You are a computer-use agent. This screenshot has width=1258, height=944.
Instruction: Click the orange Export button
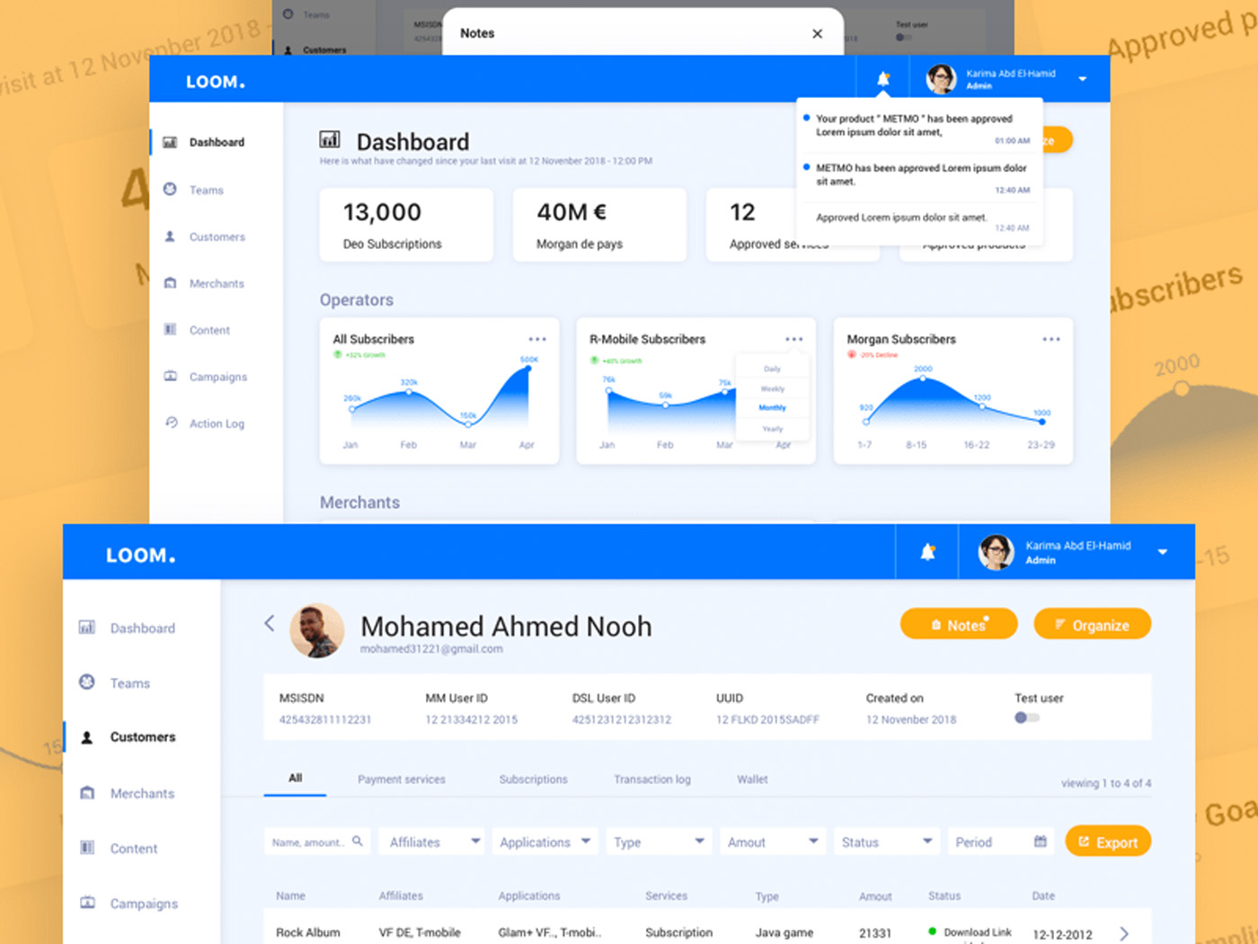1107,842
